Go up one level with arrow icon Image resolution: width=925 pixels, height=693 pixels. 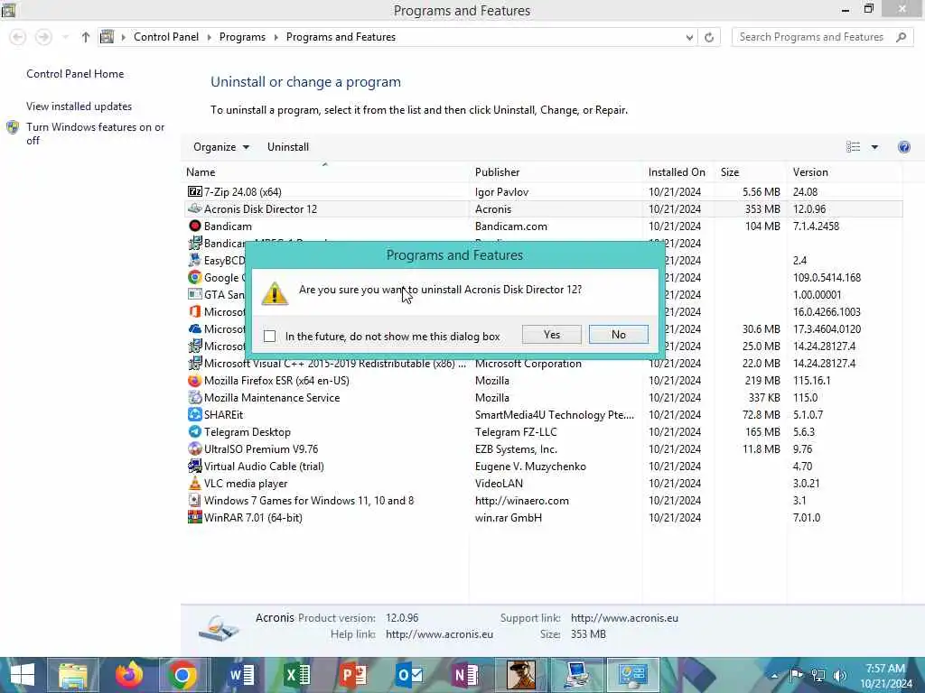click(86, 37)
